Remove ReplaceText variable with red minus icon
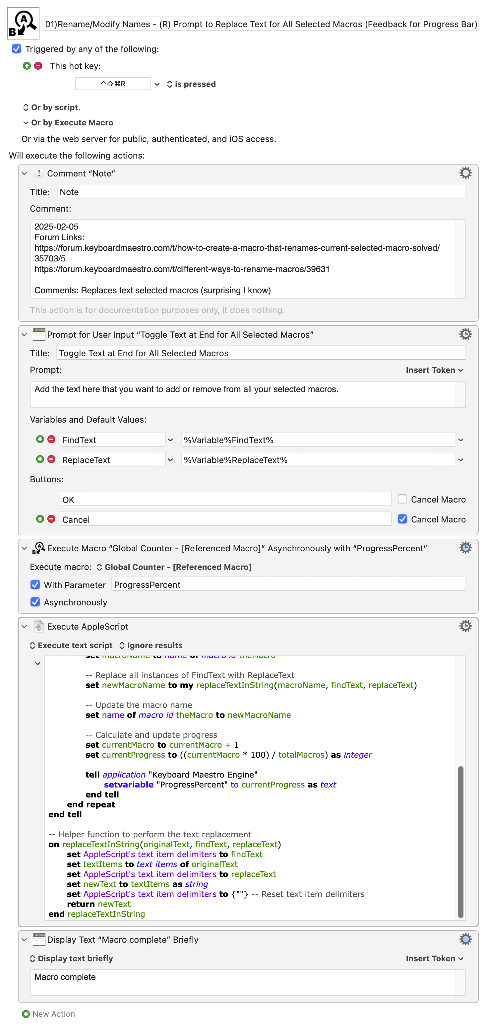 point(51,459)
